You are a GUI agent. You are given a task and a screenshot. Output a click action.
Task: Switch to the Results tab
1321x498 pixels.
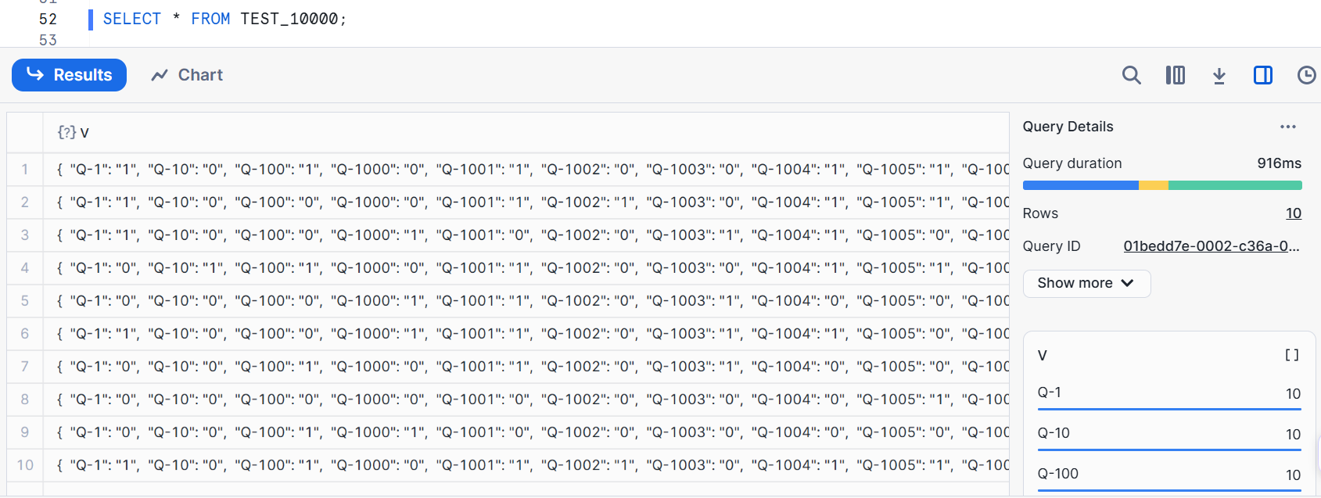(69, 75)
